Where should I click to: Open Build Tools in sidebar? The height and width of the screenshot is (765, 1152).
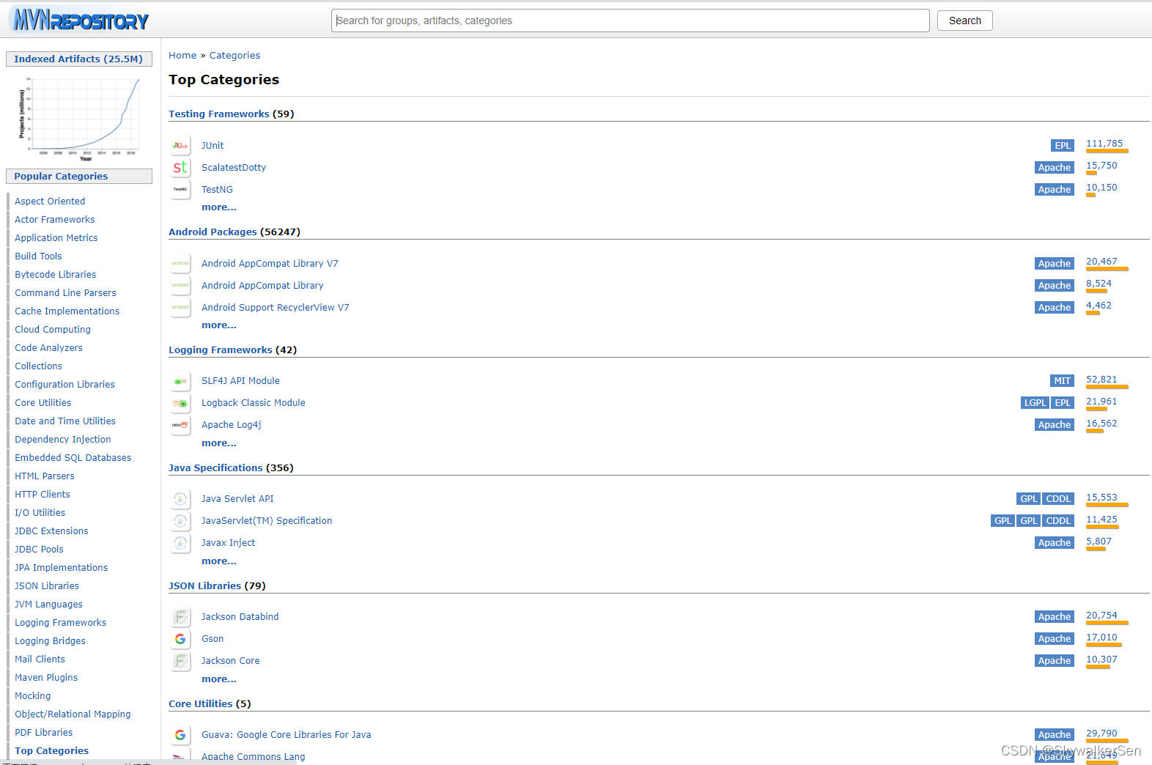click(38, 256)
